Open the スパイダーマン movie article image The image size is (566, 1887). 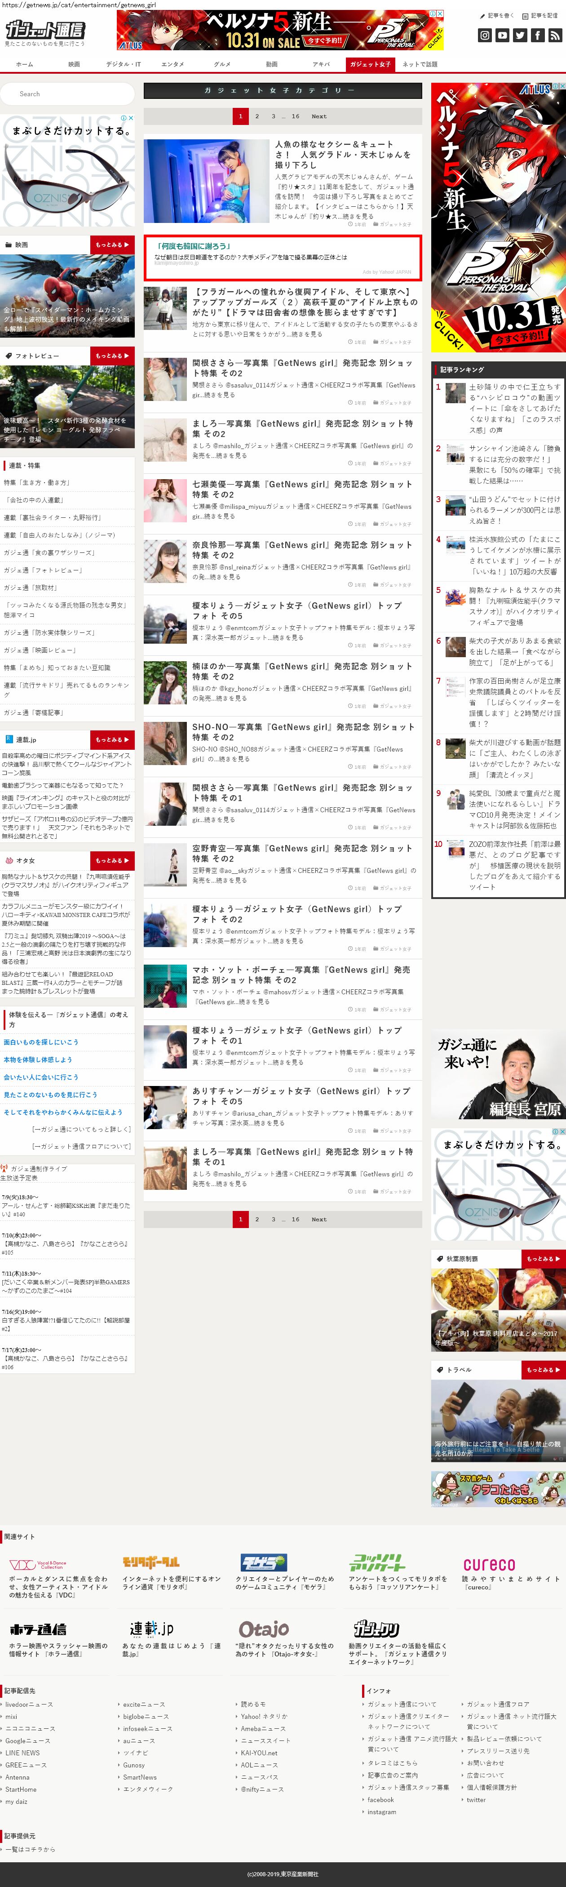pos(67,296)
